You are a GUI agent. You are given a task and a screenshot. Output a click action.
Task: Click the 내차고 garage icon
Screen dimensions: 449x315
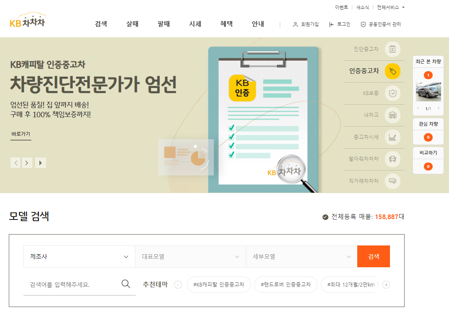point(392,115)
